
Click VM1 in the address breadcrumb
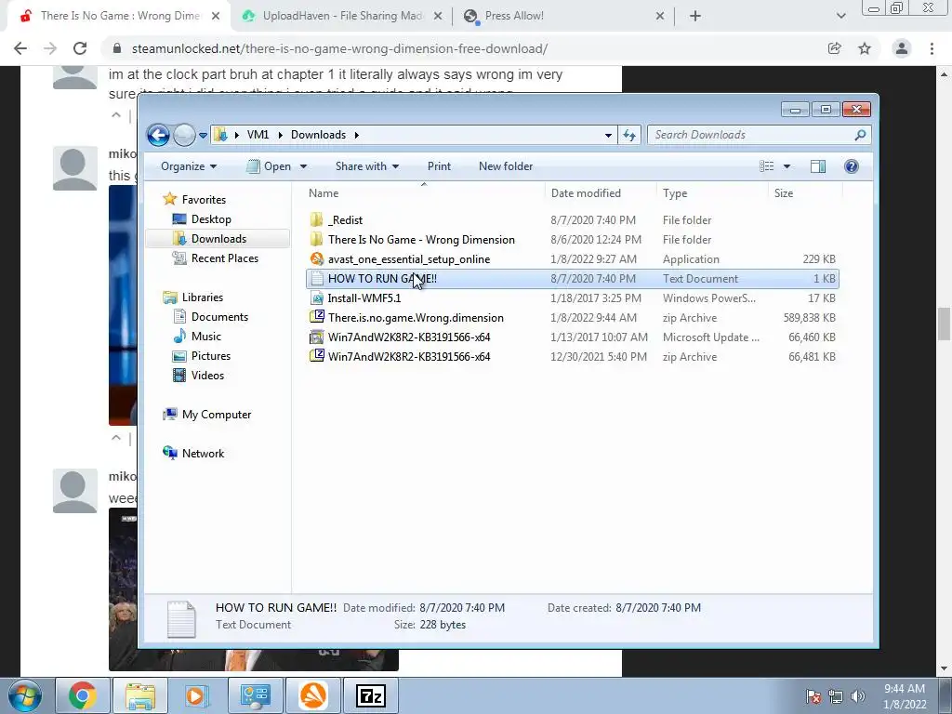258,135
